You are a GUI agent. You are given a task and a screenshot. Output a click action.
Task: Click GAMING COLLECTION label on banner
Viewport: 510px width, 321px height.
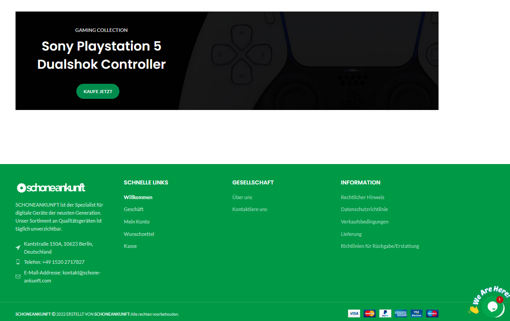pos(101,30)
